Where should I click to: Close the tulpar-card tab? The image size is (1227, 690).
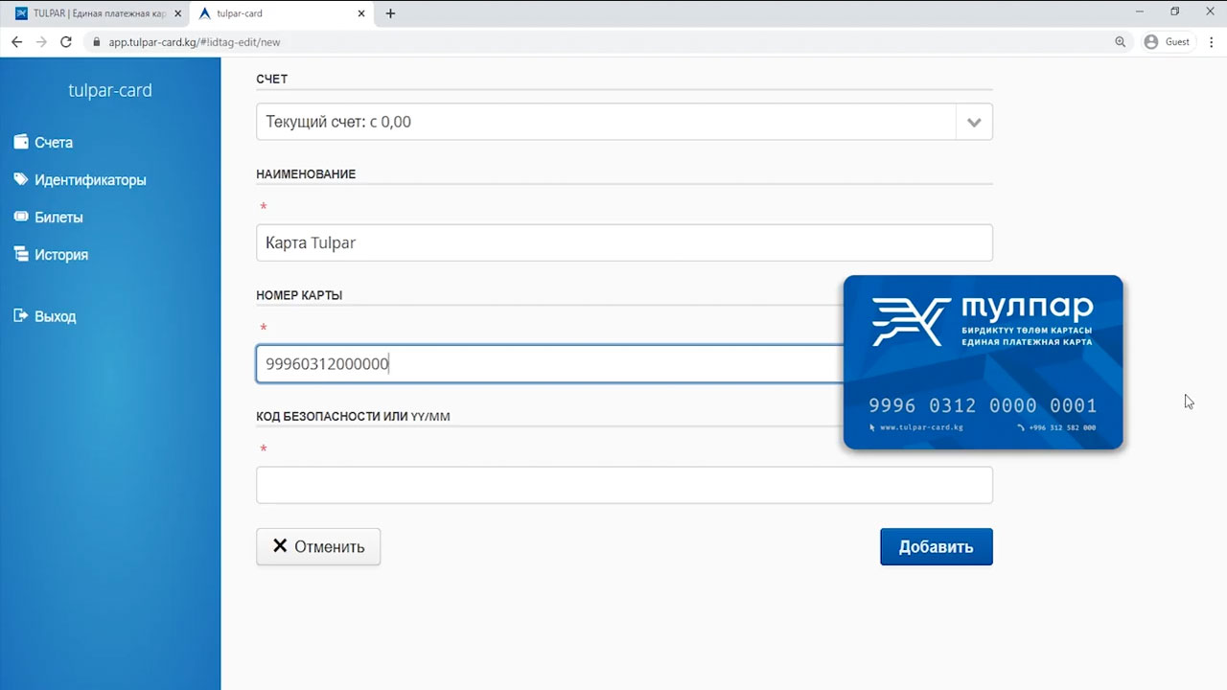361,13
